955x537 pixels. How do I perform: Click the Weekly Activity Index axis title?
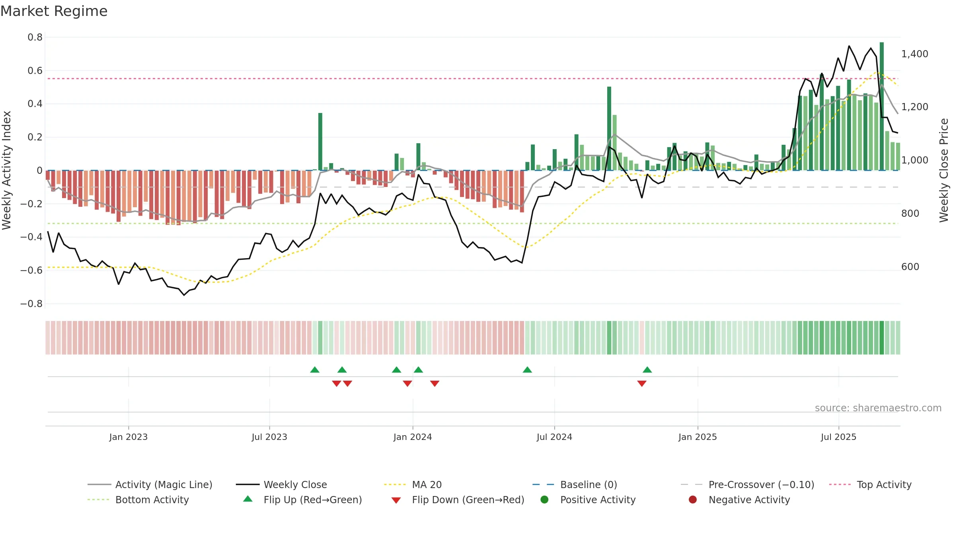pyautogui.click(x=7, y=170)
